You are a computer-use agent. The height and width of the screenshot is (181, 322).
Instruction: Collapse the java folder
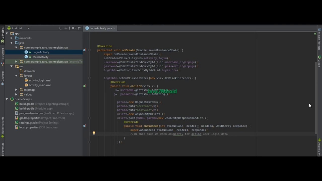11,43
